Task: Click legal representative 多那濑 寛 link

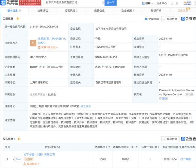Action: [x=52, y=41]
